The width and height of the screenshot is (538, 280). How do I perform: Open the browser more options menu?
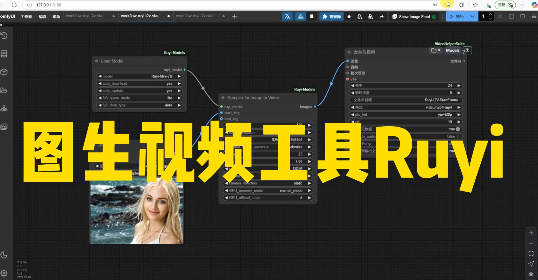point(523,5)
